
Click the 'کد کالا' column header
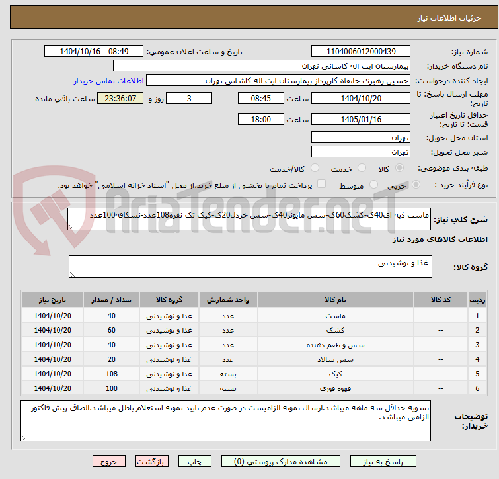[x=441, y=300]
